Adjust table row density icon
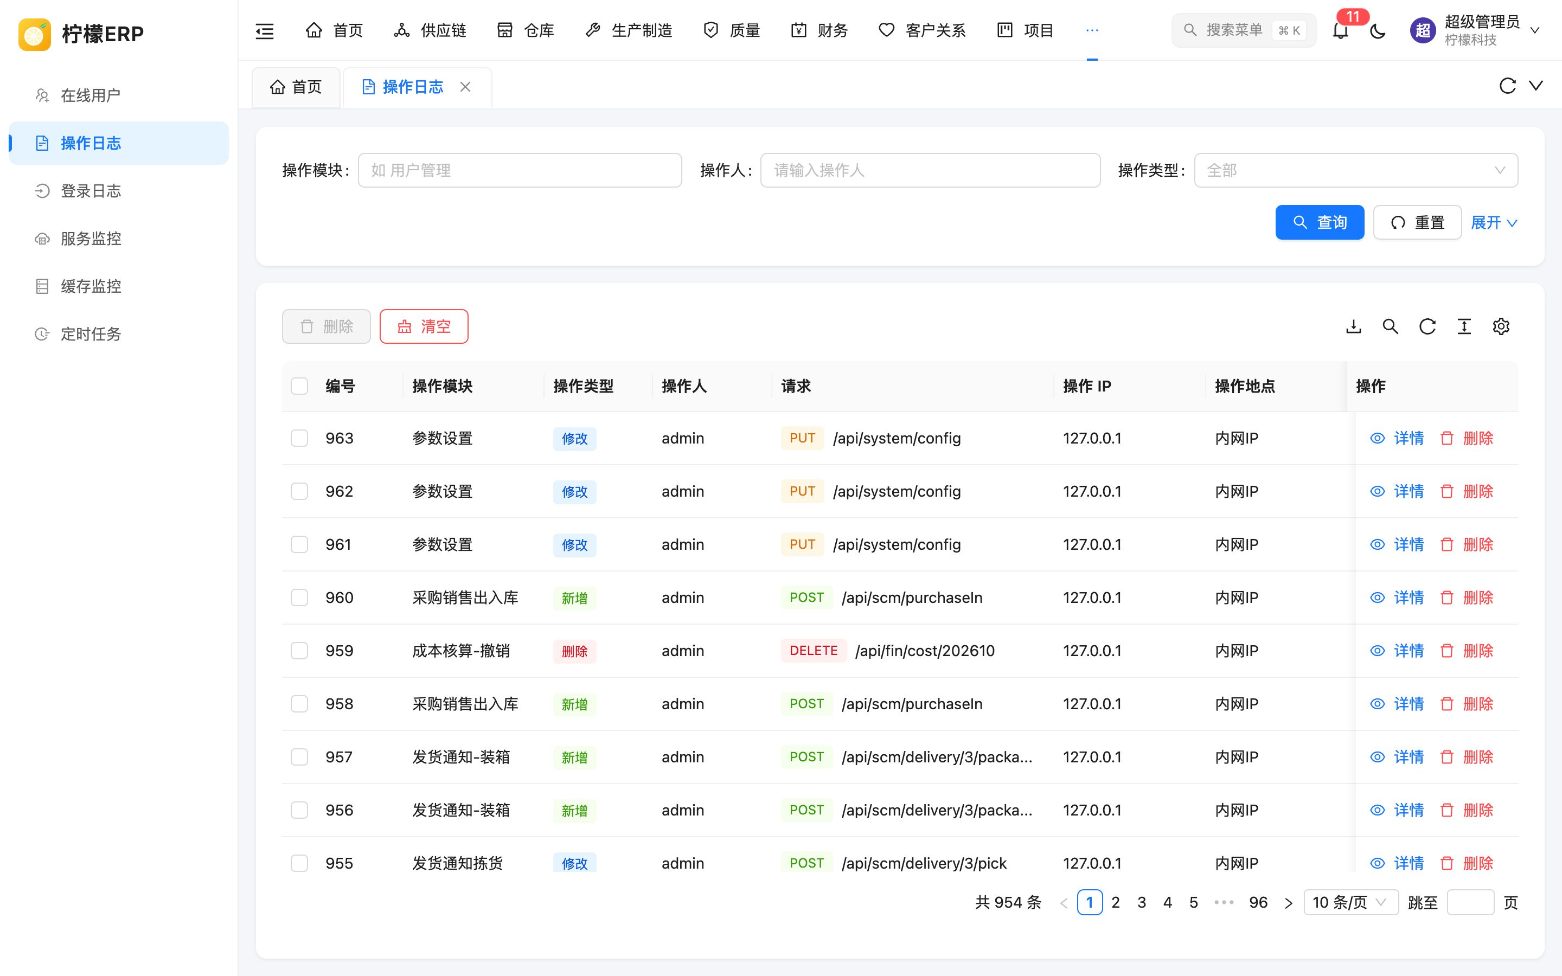This screenshot has width=1562, height=976. [1464, 326]
